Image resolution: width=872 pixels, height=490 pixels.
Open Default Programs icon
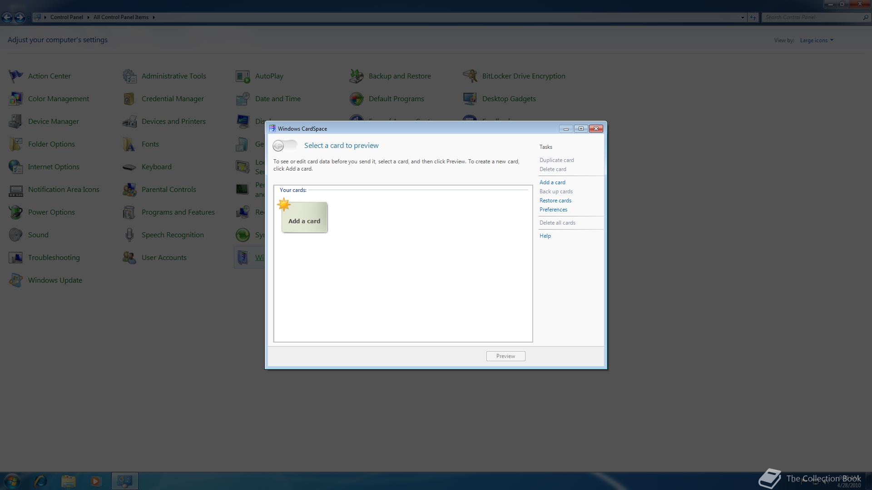point(357,98)
